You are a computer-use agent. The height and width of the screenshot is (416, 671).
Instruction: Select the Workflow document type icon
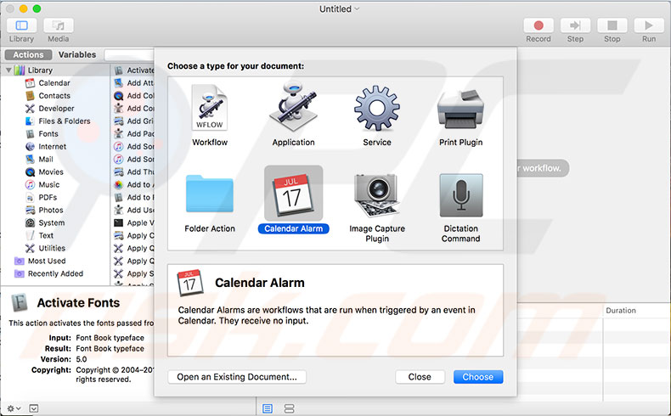[209, 107]
